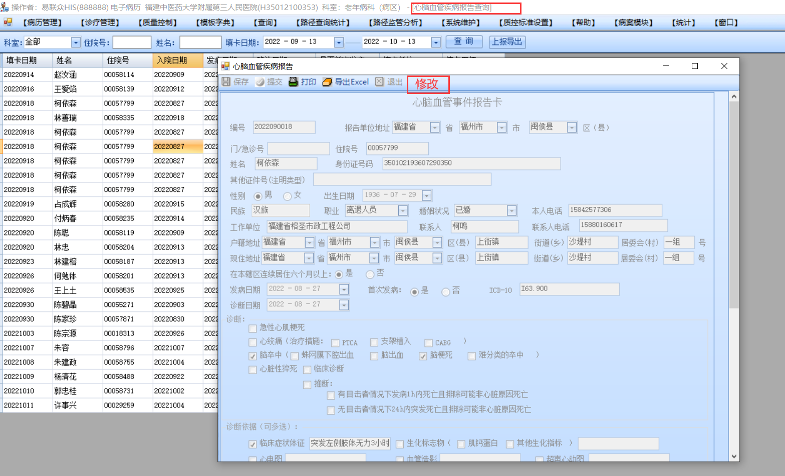This screenshot has height=476, width=785.
Task: Click the report dialog vertical scrollbar thumb
Action: pos(734,204)
